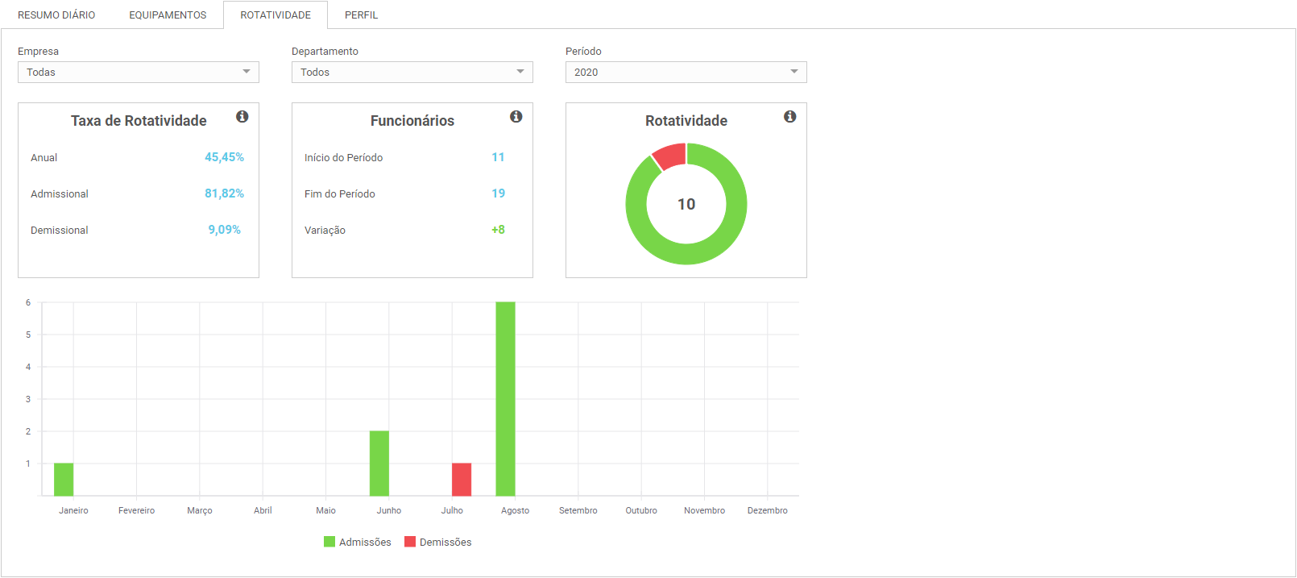Click info icon on Taxa de Rotatividade card
The image size is (1297, 578).
tap(242, 117)
